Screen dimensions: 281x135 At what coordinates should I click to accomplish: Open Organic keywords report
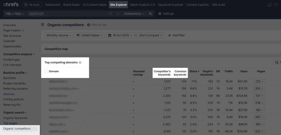(15, 118)
